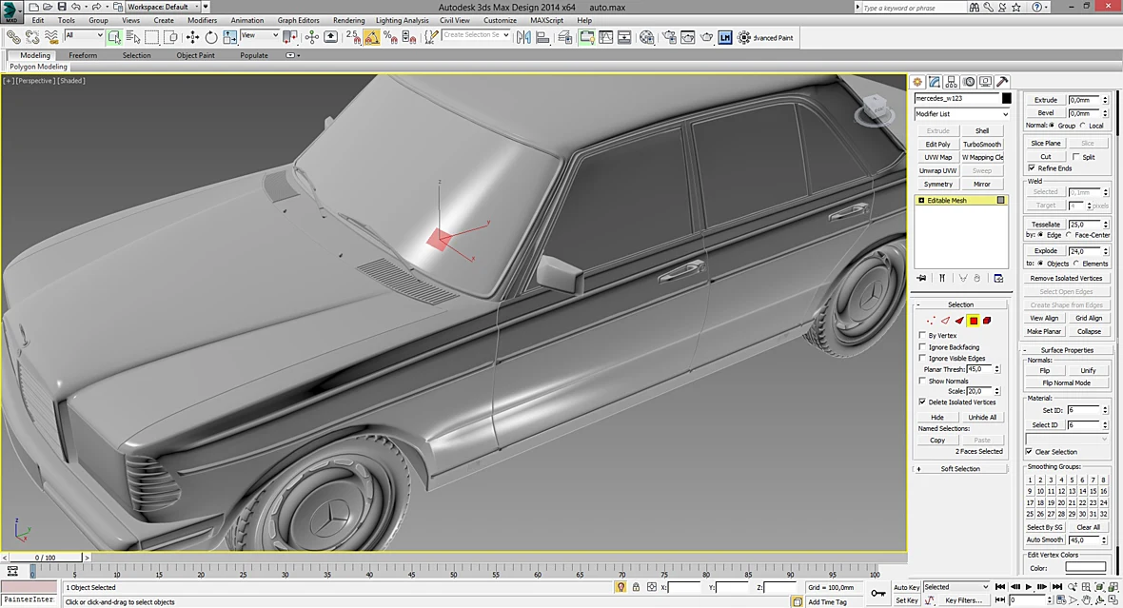Toggle Spinner Snap icon

[409, 37]
